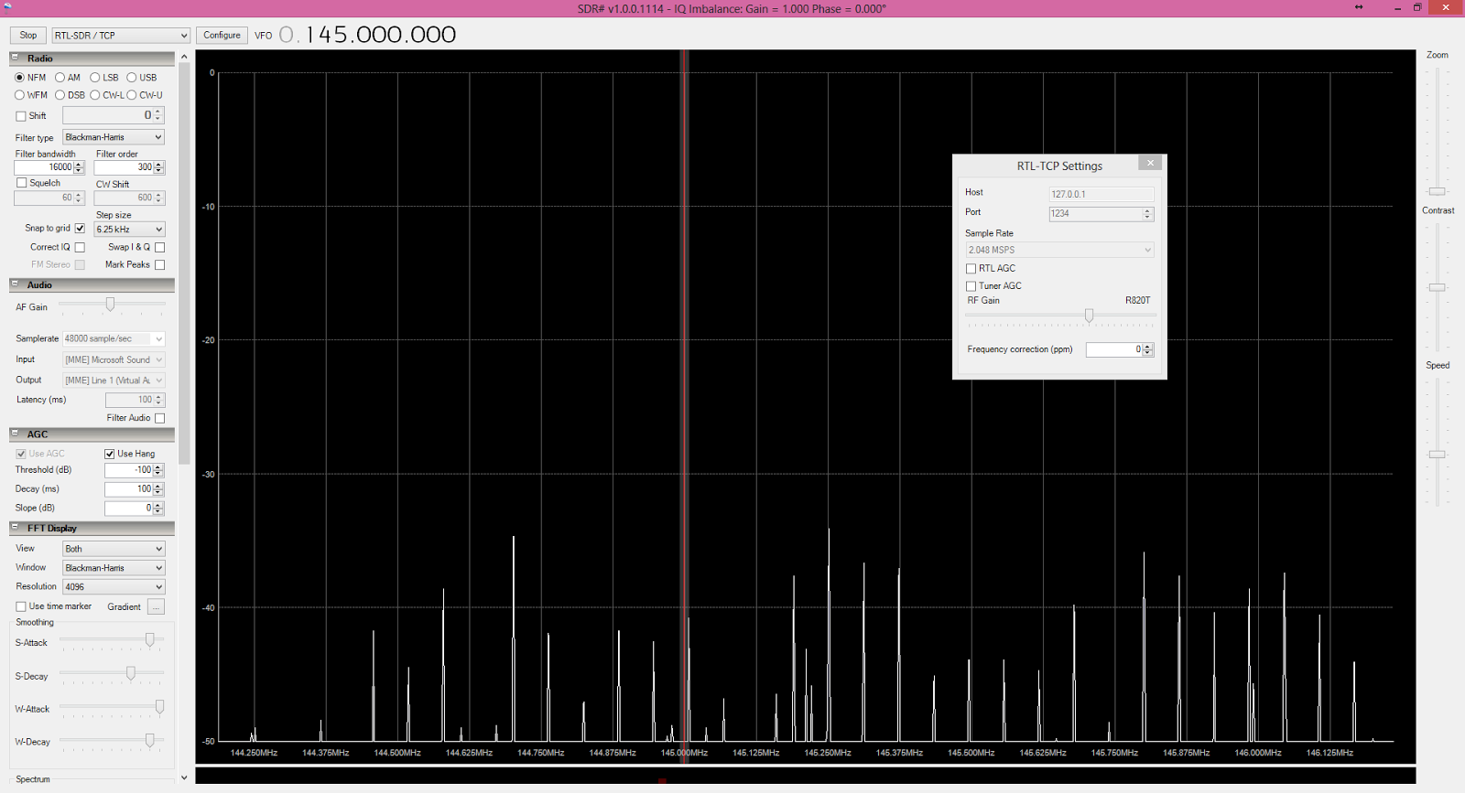Enable the Use time marker checkbox
Image resolution: width=1465 pixels, height=793 pixels.
(x=21, y=606)
